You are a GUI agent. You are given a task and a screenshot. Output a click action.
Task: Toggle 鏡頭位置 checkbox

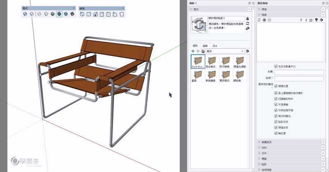point(276,86)
